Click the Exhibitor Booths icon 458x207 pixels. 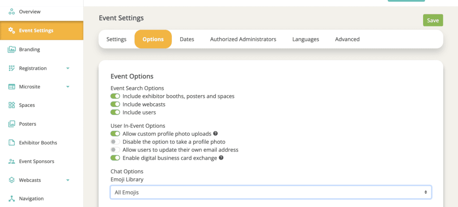12,143
